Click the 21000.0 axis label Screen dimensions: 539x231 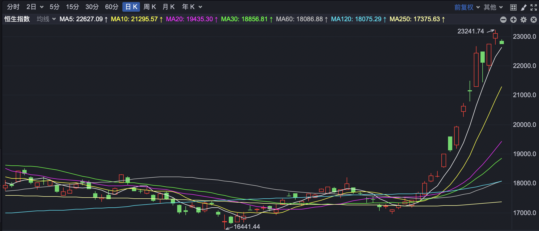(524, 95)
